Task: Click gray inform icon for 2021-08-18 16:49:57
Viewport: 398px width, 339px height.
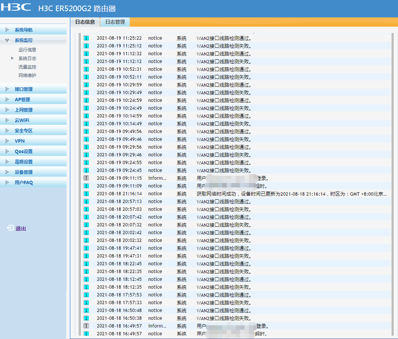Action: (x=86, y=326)
